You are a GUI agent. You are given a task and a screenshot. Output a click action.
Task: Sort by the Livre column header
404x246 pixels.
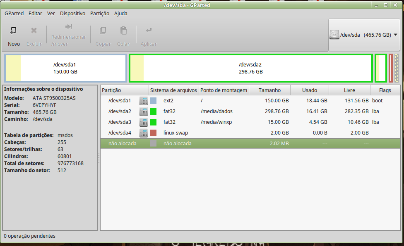coord(350,90)
